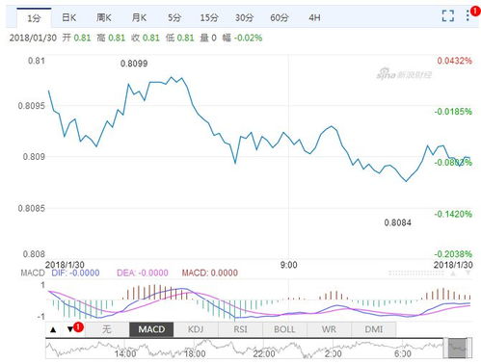The height and width of the screenshot is (364, 481).
Task: Move indicator panel down with black down arrow
Action: 70,329
